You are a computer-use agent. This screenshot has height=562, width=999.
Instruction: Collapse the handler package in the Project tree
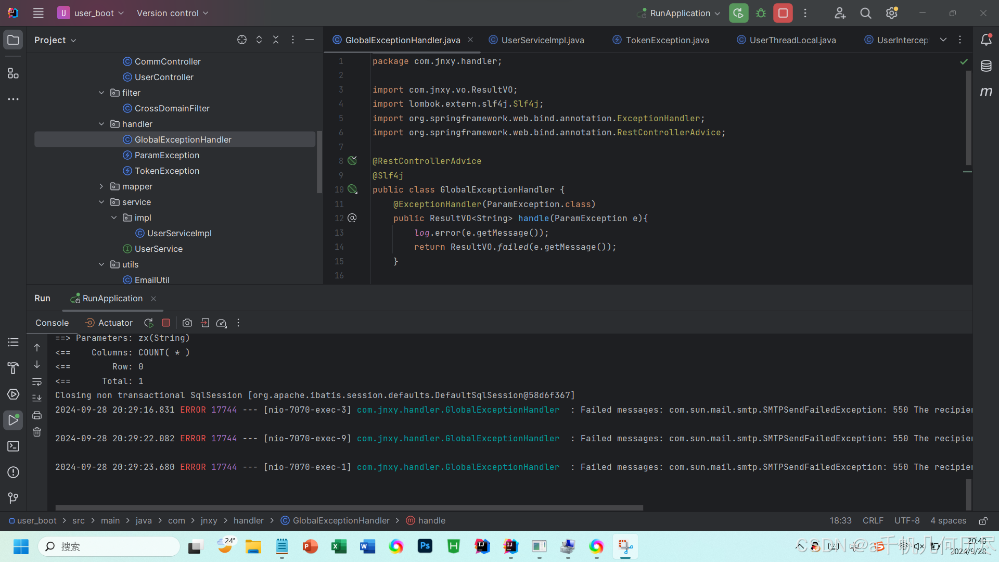click(101, 124)
